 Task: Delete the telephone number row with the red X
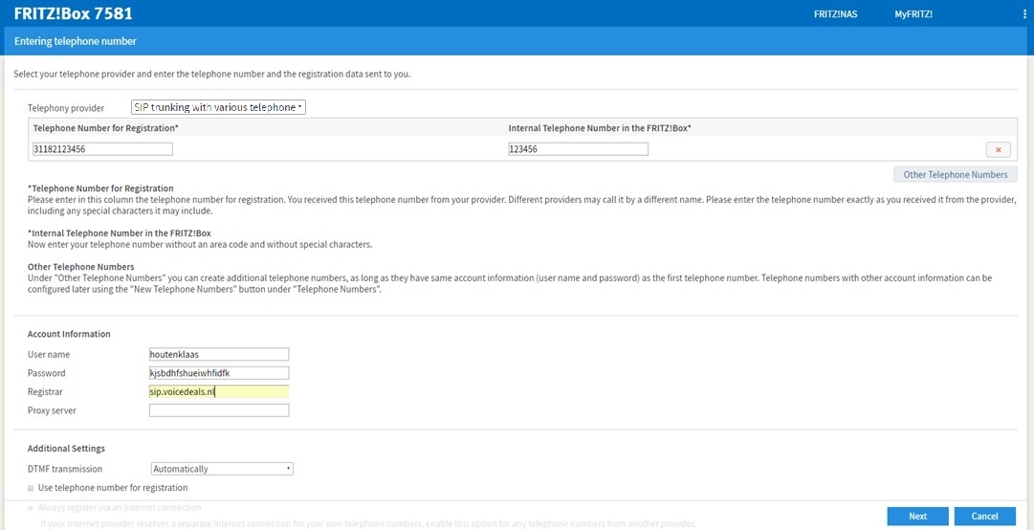[998, 149]
